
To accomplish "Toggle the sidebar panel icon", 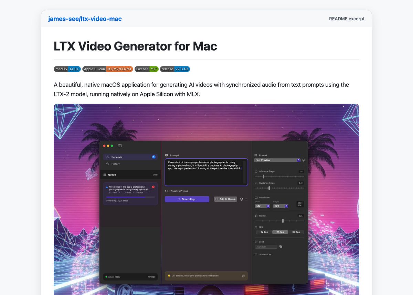I will [120, 146].
